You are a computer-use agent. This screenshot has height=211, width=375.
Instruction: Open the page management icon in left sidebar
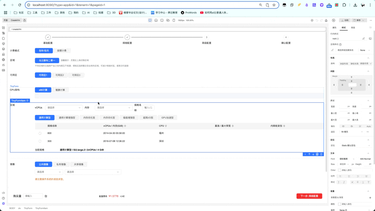pyautogui.click(x=3, y=38)
